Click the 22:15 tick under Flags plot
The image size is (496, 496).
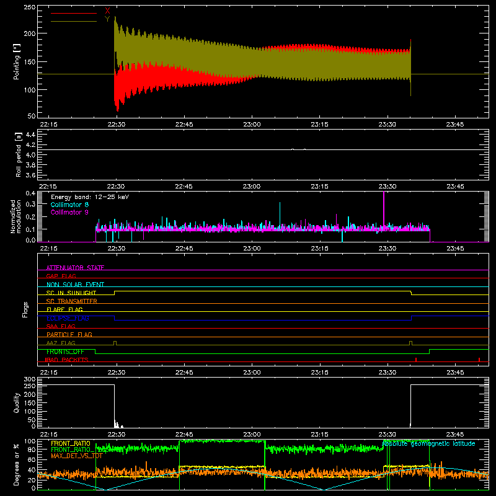tap(49, 373)
